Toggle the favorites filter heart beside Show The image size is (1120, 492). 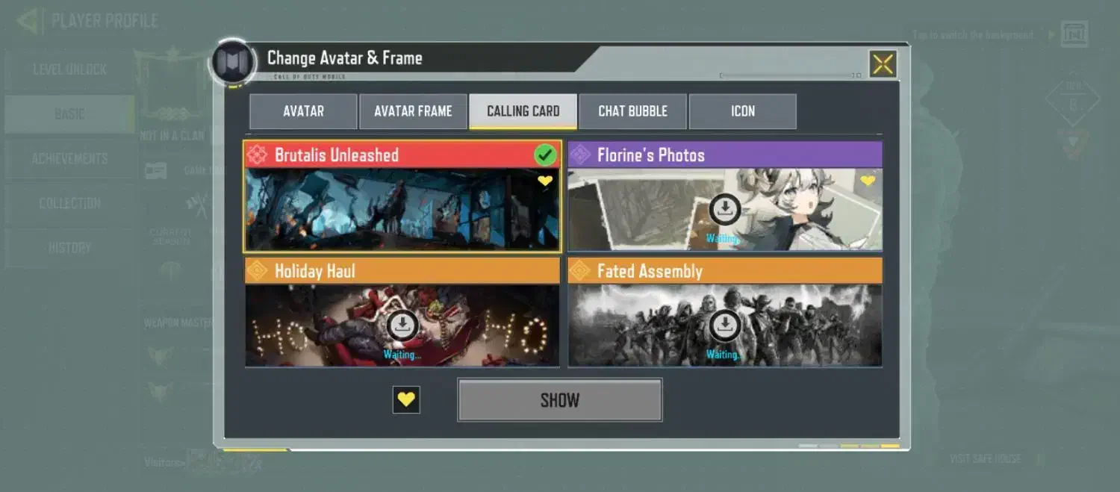(x=406, y=399)
